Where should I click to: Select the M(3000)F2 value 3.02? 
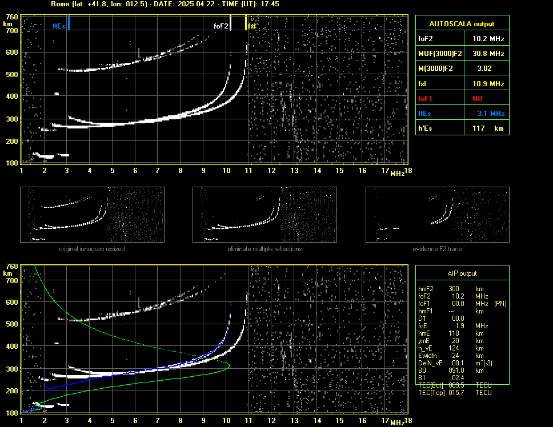[x=484, y=69]
